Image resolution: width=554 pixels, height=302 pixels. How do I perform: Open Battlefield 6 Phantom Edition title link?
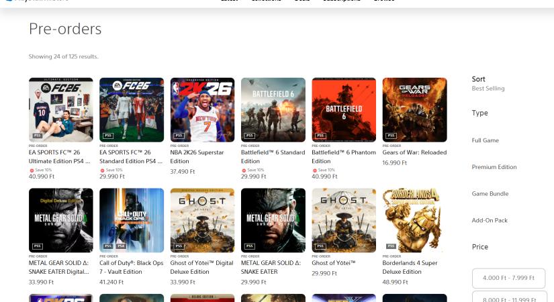tap(344, 157)
